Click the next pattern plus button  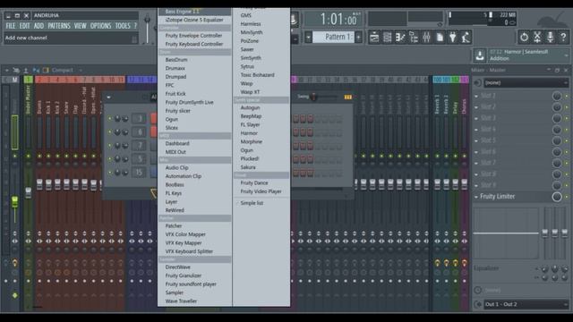(358, 38)
